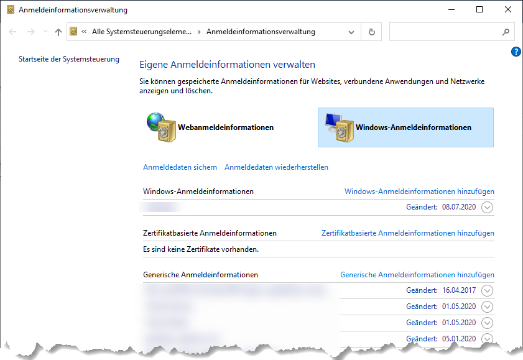Click the refresh button beside the address bar
Screen dimensions: 523x360
point(372,32)
